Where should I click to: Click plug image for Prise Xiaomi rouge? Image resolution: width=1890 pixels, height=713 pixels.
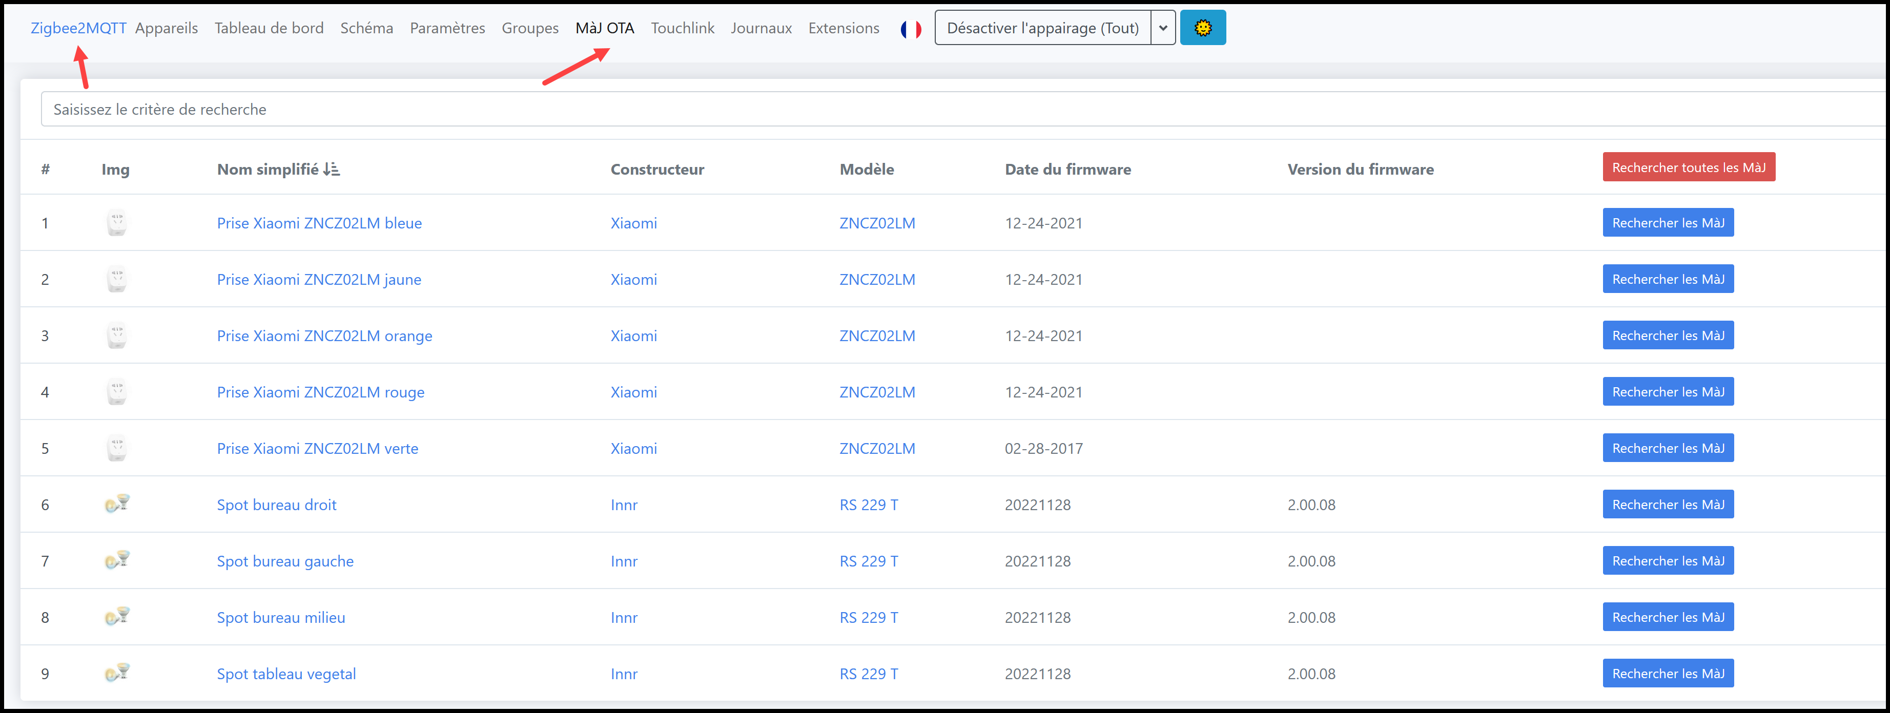click(x=117, y=392)
